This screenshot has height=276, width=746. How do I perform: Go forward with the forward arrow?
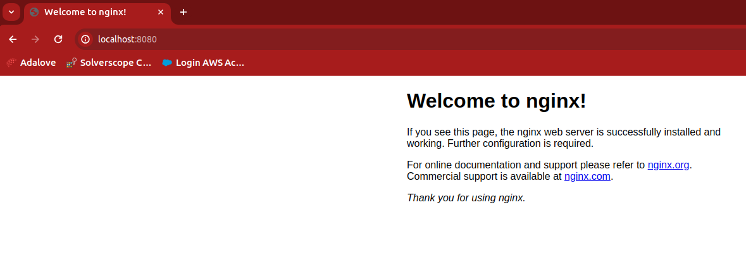point(35,39)
